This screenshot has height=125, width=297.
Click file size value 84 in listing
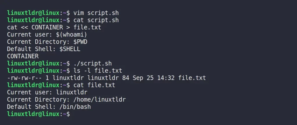126,78
